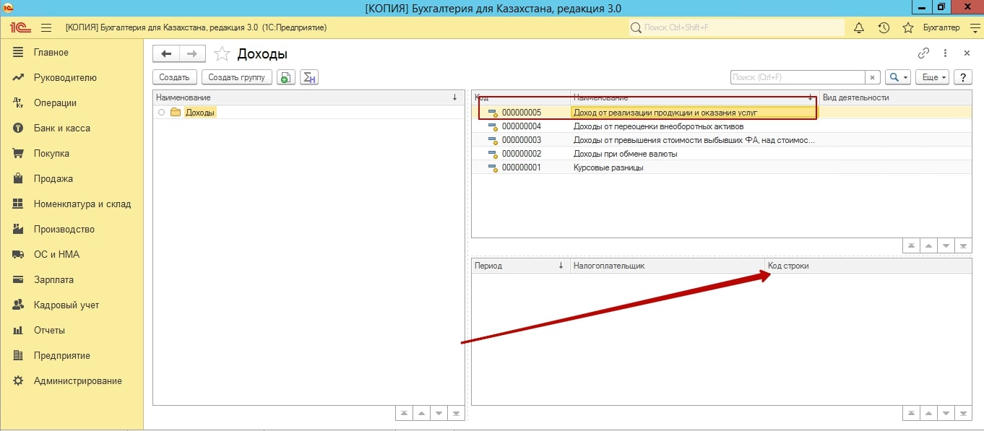Go to the Отчеты section
Image resolution: width=984 pixels, height=431 pixels.
point(49,330)
